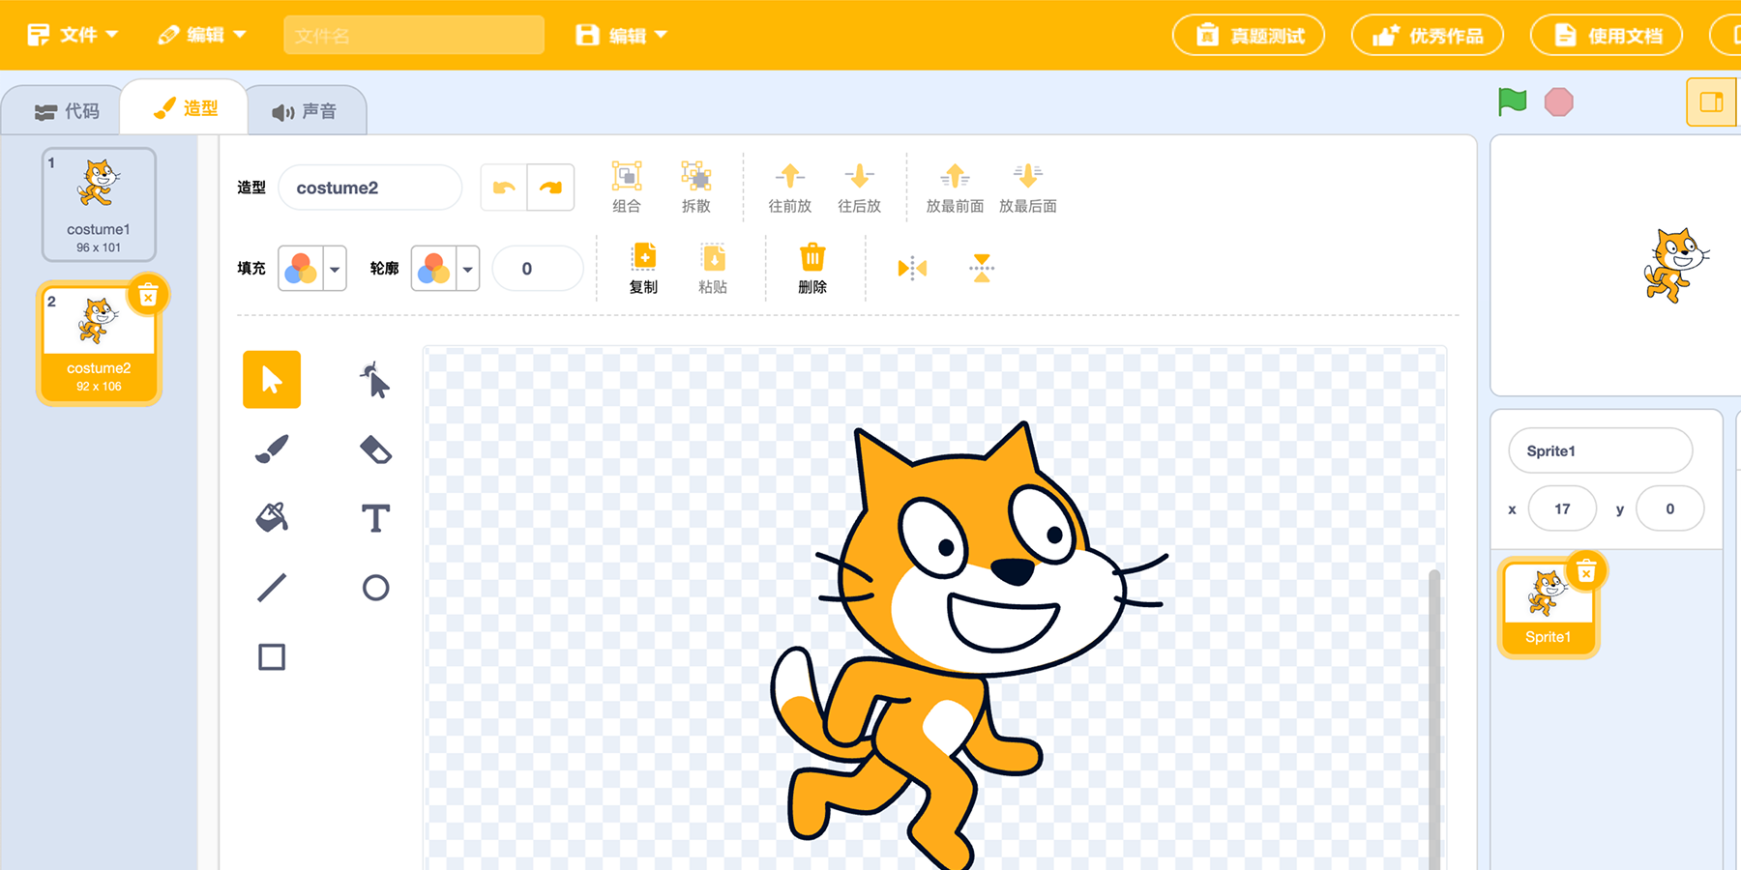Toggle the stage layout size button
Viewport: 1741px width, 870px height.
[x=1711, y=101]
